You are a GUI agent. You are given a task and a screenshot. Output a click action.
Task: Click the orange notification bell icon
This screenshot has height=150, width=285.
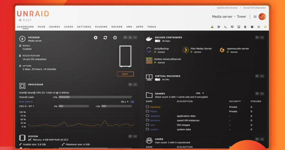click(x=265, y=27)
